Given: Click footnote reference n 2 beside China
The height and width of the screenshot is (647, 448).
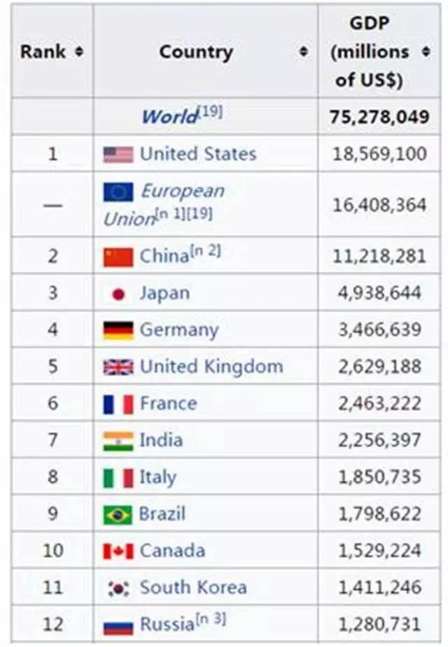Looking at the screenshot, I should tap(205, 252).
